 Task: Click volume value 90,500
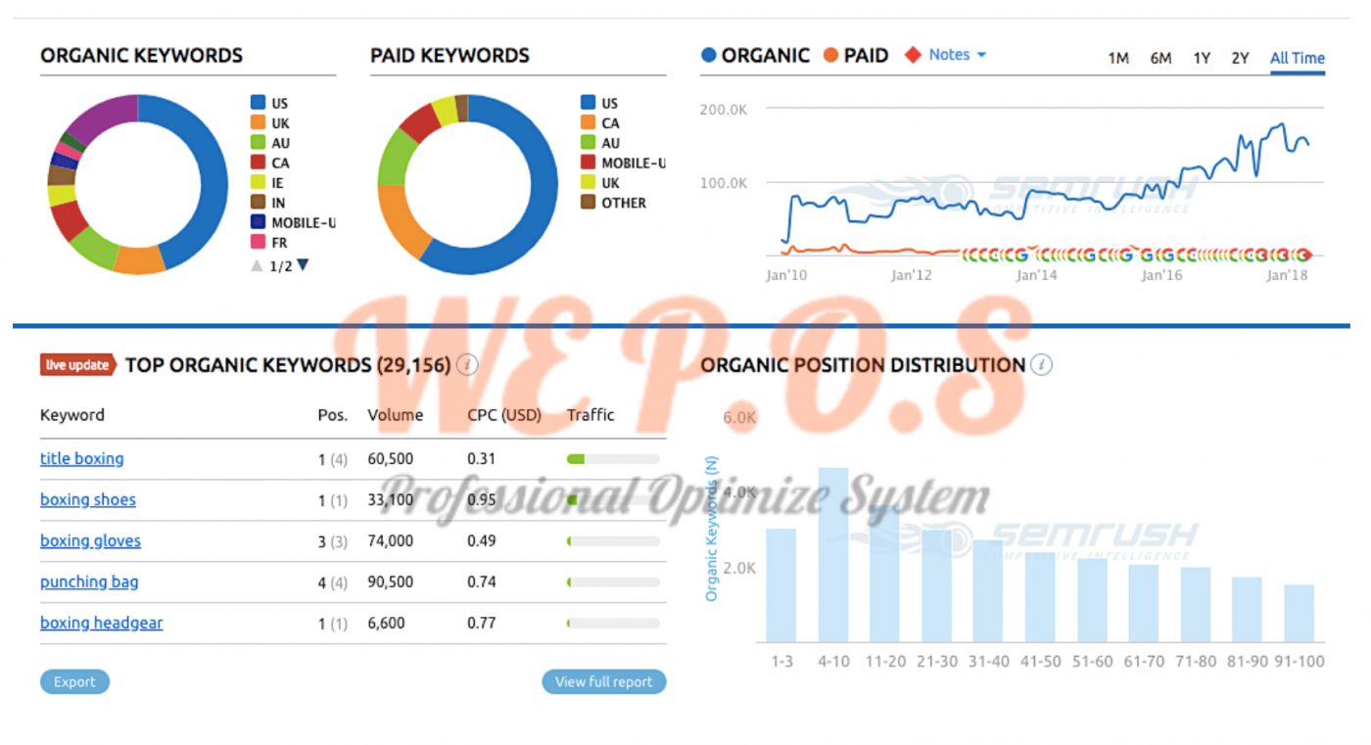[391, 582]
